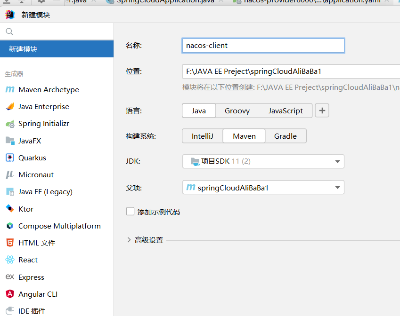The width and height of the screenshot is (400, 316).
Task: Select the 新建模块 entry
Action: [57, 49]
